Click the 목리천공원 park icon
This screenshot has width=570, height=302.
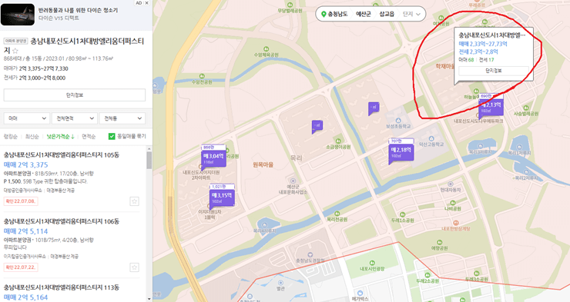point(337,214)
